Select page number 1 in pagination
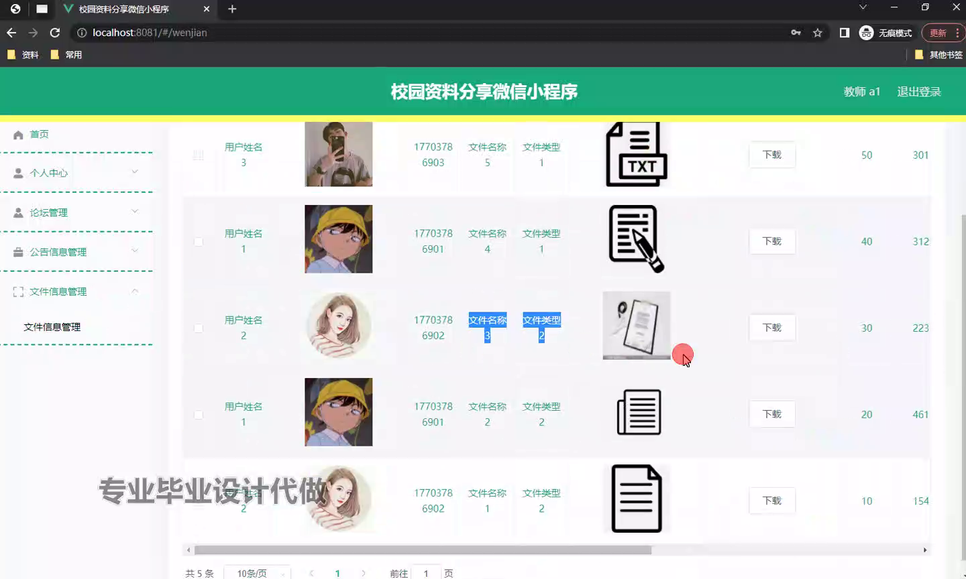The image size is (966, 579). tap(337, 573)
